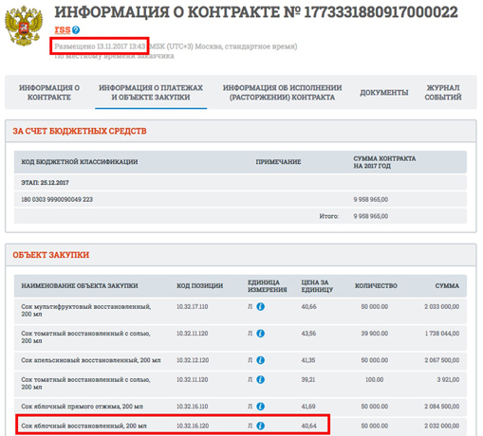The image size is (483, 436).
Task: Open the Информация о контракте tab
Action: click(x=49, y=92)
